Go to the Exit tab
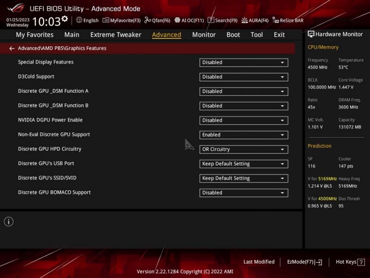This screenshot has width=370, height=278. click(279, 35)
